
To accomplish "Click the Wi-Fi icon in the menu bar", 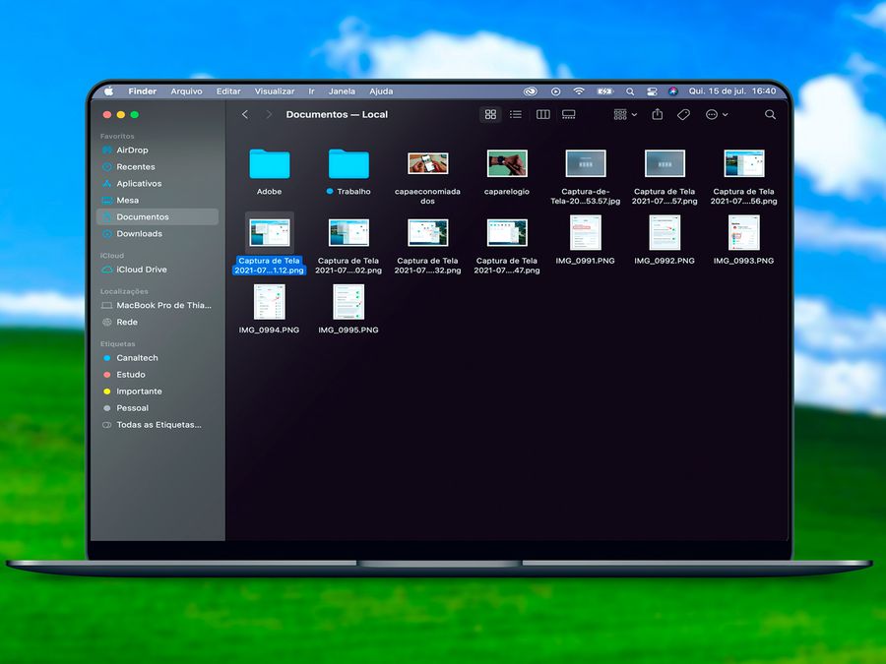I will (x=579, y=91).
